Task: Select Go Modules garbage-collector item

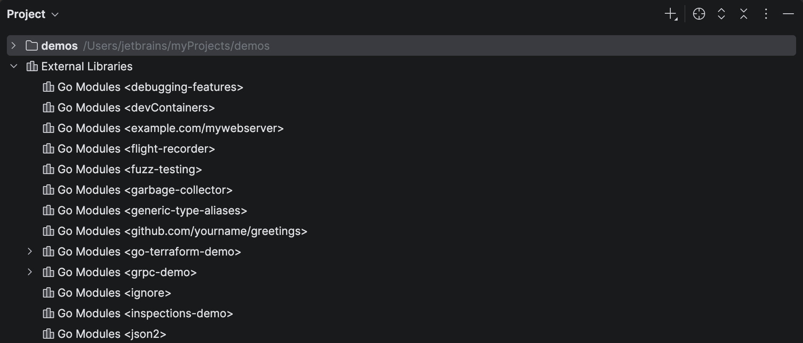Action: tap(145, 190)
